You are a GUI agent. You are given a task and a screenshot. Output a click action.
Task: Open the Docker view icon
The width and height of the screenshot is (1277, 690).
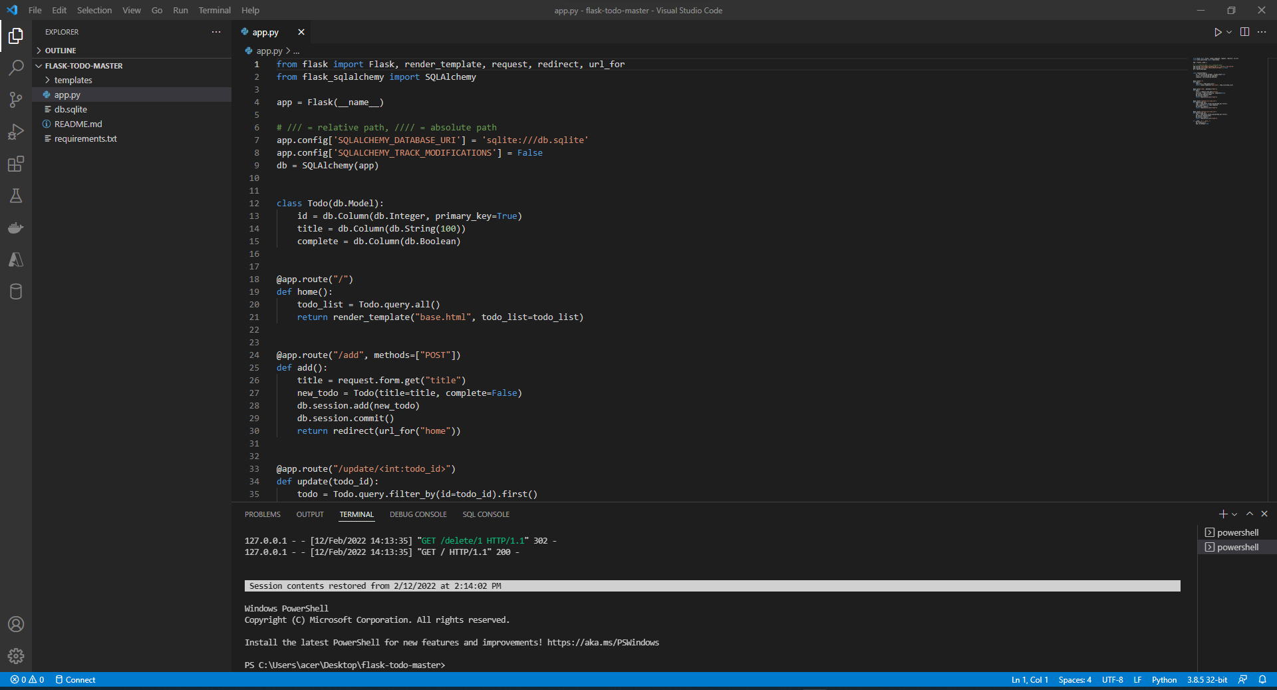[x=16, y=228]
